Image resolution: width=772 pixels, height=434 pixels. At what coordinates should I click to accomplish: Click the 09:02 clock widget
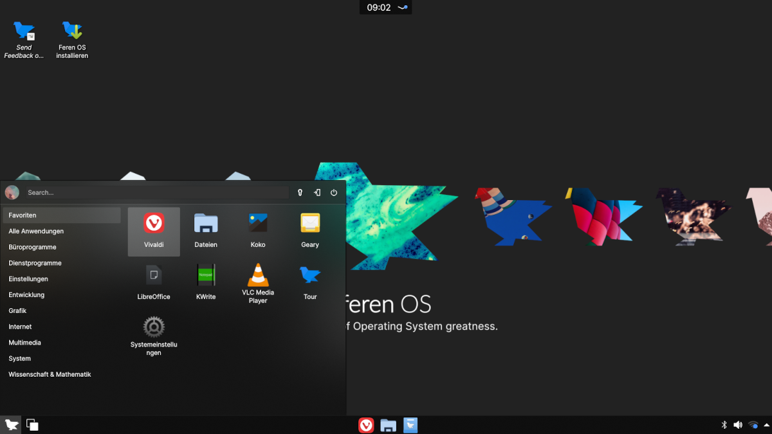tap(379, 8)
